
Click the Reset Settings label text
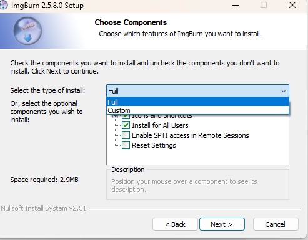click(x=154, y=145)
